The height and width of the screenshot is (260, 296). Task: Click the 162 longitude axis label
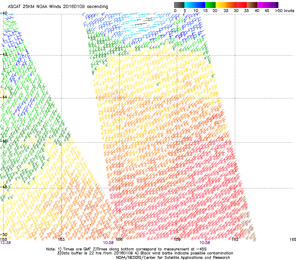(x=235, y=240)
